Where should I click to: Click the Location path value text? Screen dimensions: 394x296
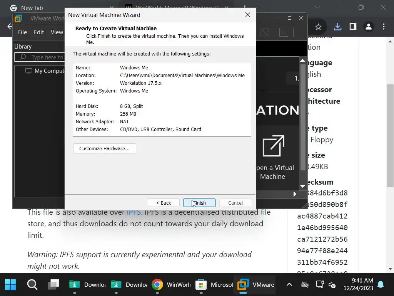[x=182, y=76]
